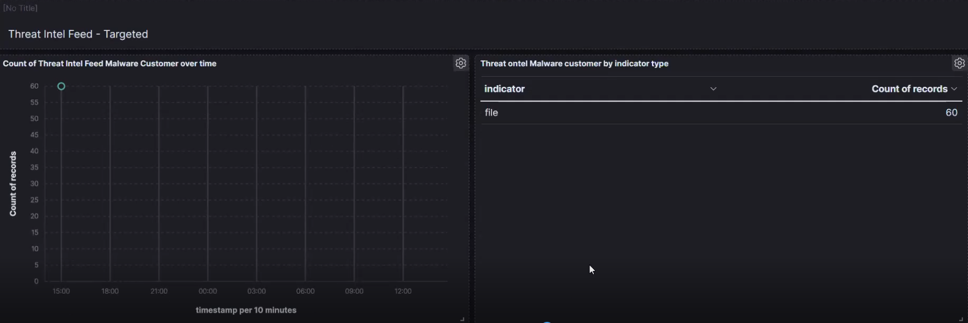Click the 21:00 x-axis tick label
Screen dimensions: 968x323
point(159,291)
